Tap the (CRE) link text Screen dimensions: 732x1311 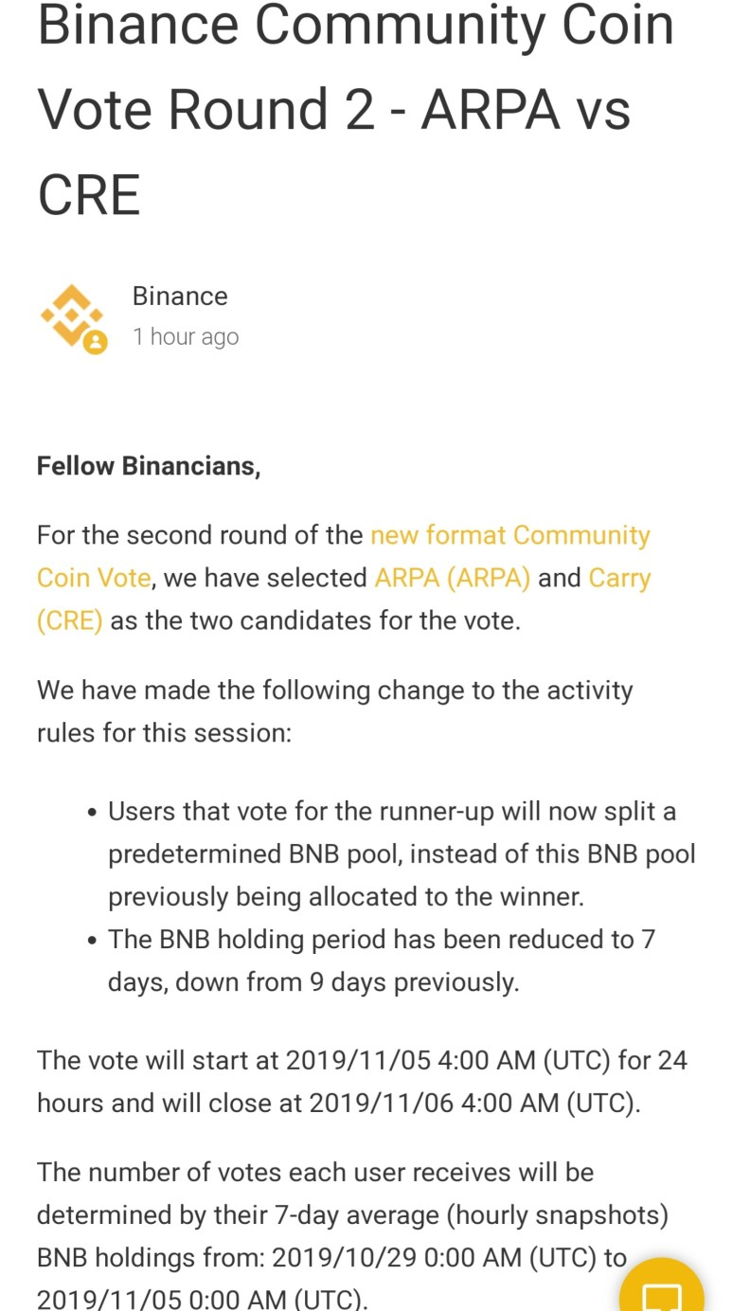click(x=69, y=620)
